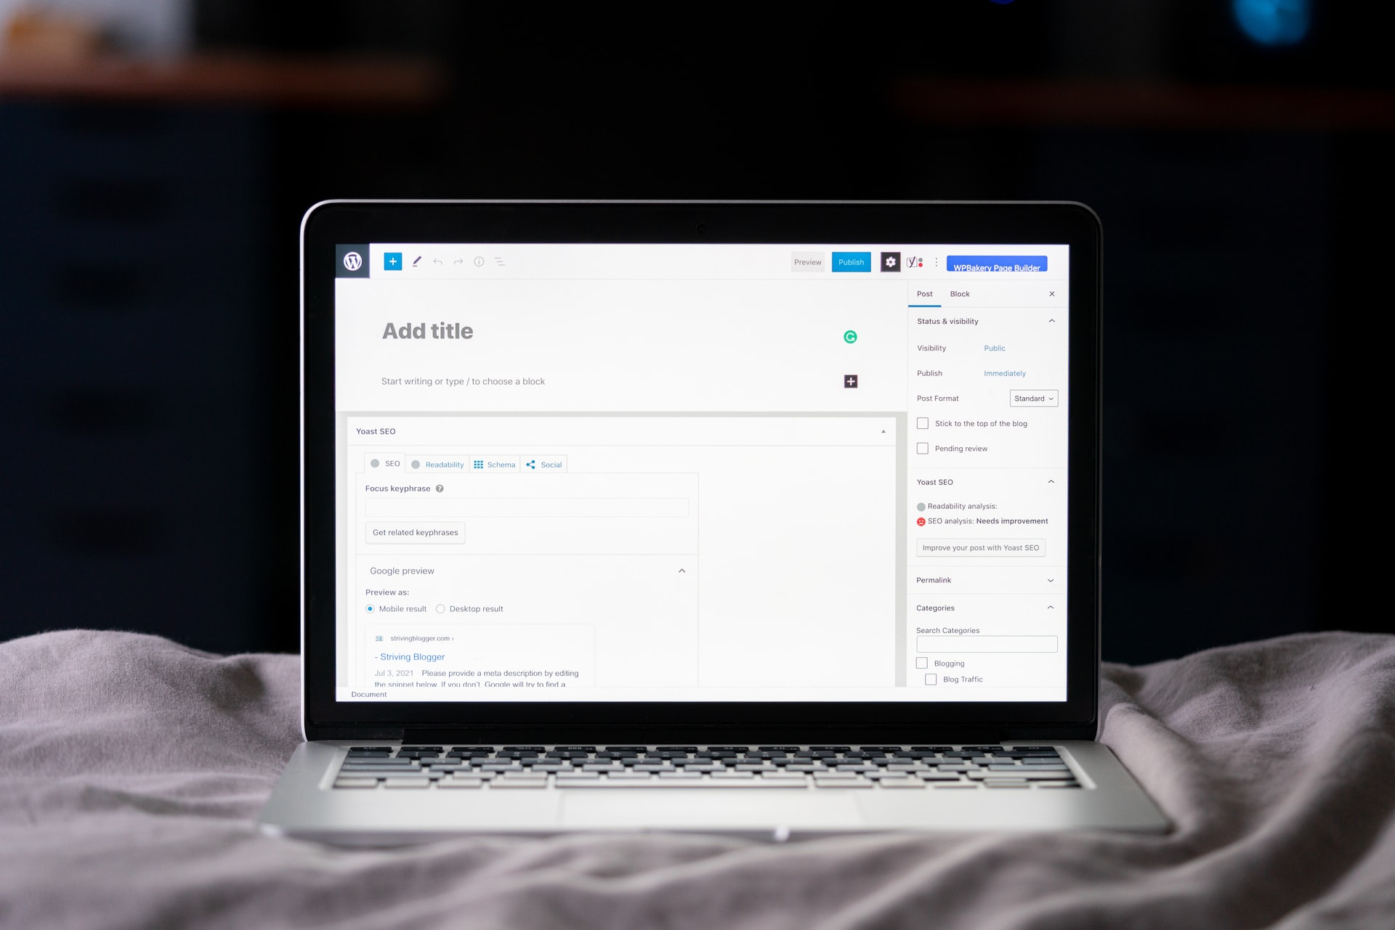Click the WordPress logo icon
The width and height of the screenshot is (1395, 930).
pos(355,261)
